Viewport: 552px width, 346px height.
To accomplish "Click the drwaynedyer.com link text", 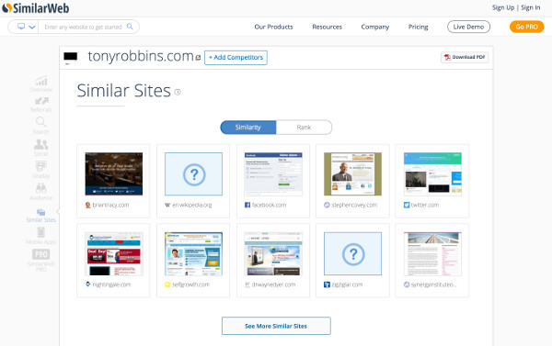I will click(x=273, y=285).
